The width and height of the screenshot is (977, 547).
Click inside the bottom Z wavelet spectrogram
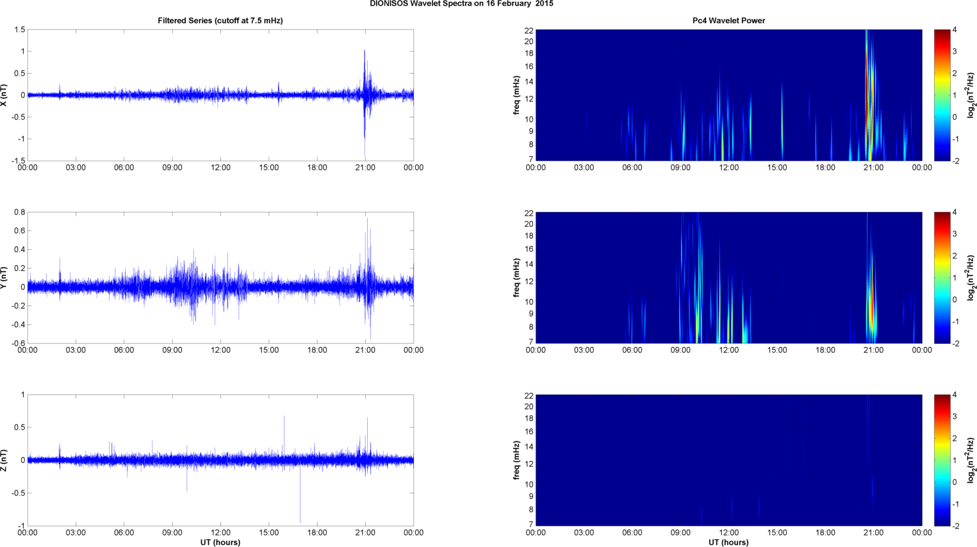[x=728, y=460]
